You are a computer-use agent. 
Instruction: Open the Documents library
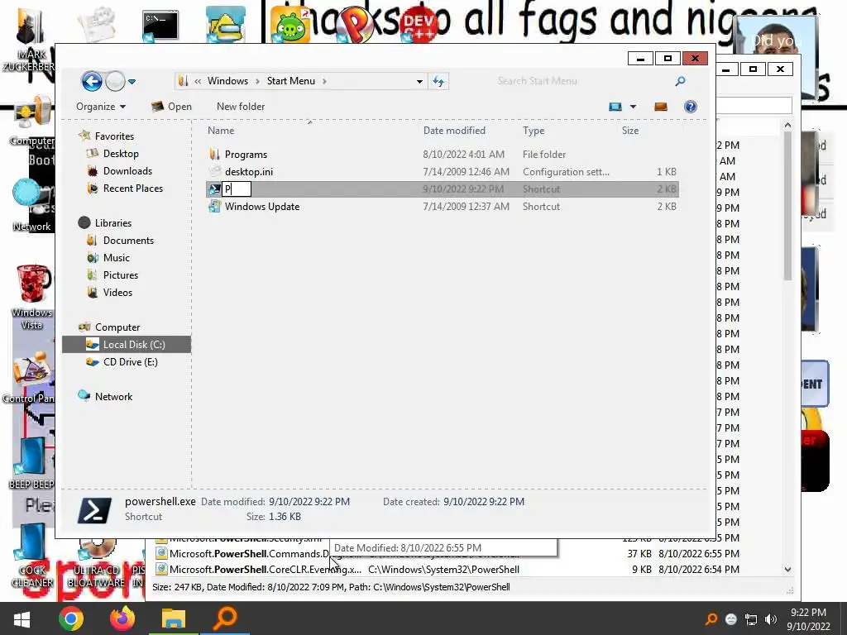click(128, 241)
